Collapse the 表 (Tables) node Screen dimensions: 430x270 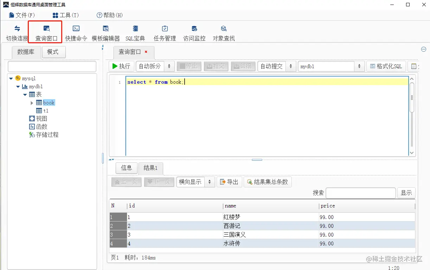[x=25, y=95]
